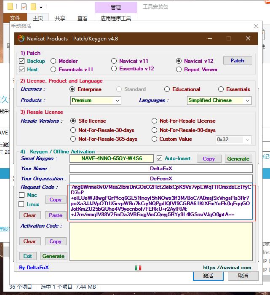This screenshot has width=270, height=295.
Task: Open the quick access toolbar dropdown arrow
Action: click(41, 7)
